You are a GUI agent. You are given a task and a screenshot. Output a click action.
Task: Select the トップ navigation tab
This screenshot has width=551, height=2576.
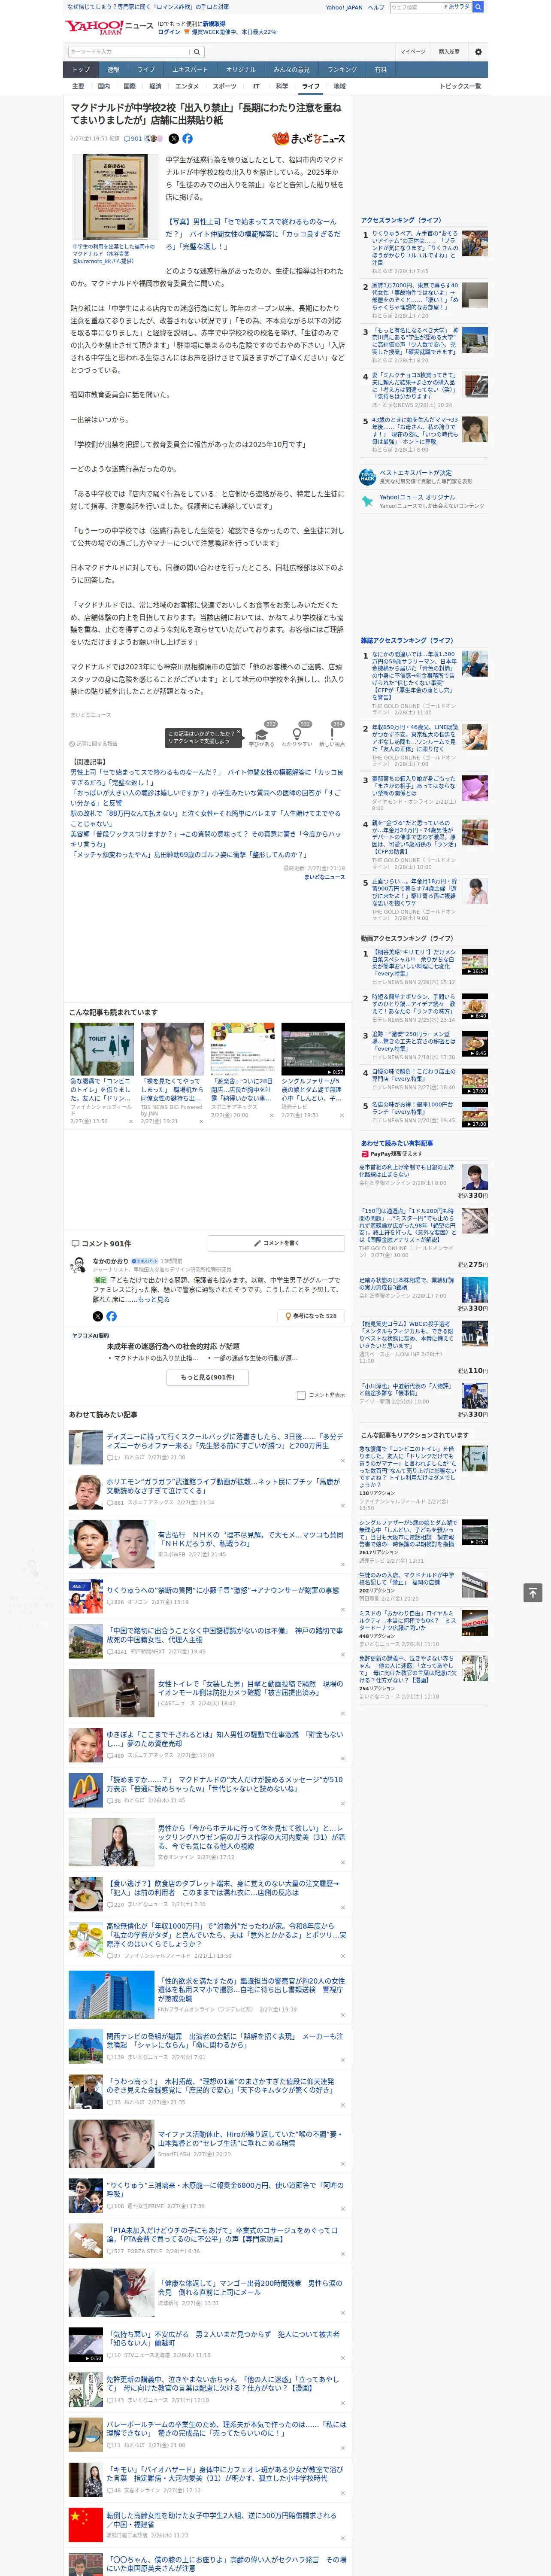[81, 70]
